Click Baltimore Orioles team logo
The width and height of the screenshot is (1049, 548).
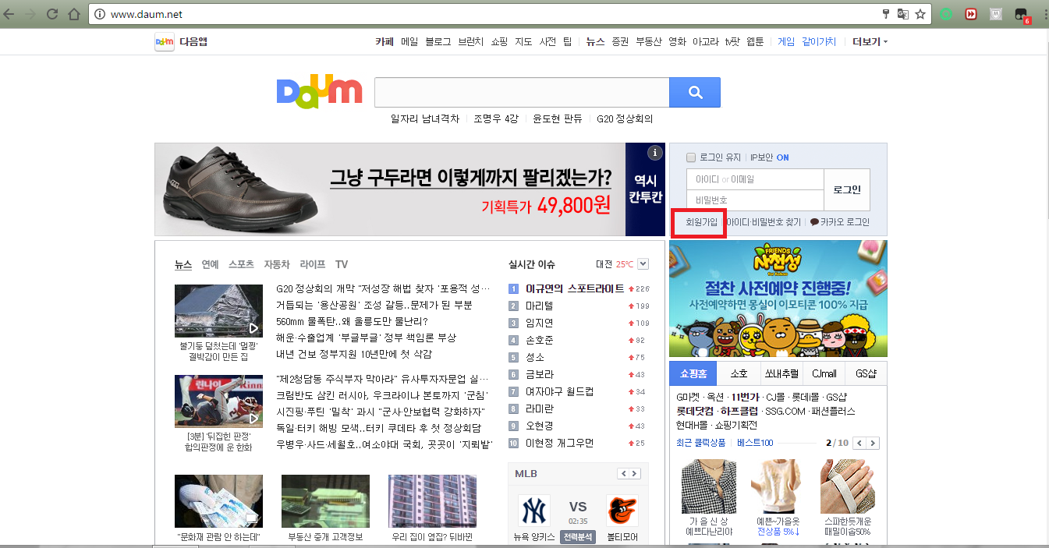point(622,511)
